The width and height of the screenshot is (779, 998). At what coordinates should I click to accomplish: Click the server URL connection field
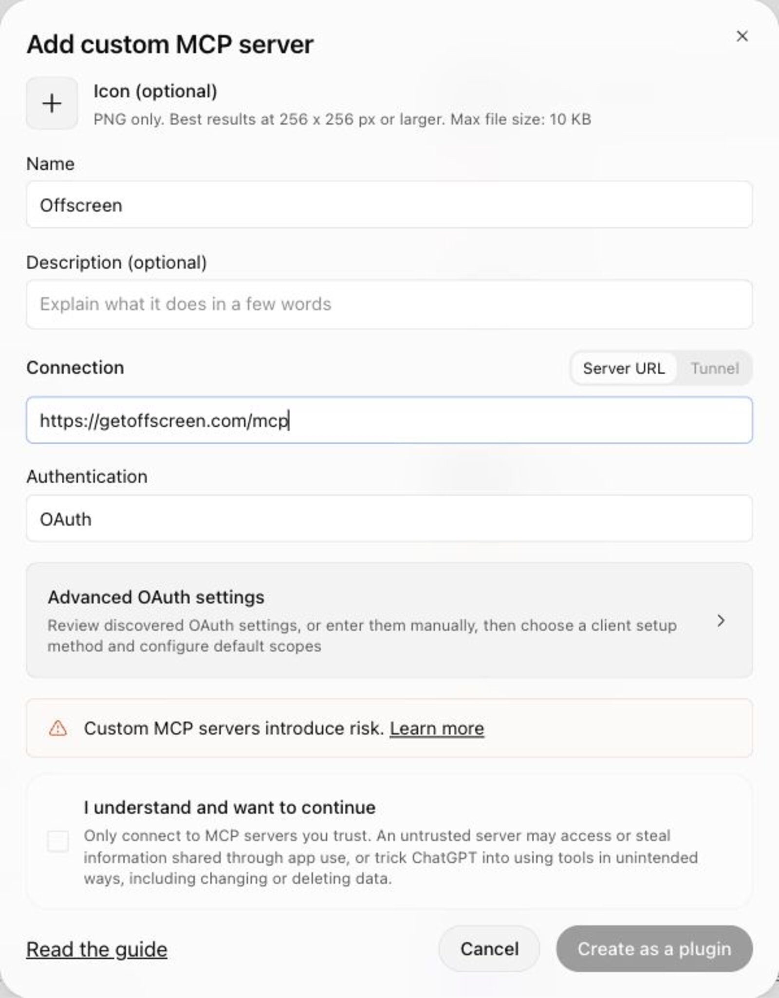pos(389,420)
